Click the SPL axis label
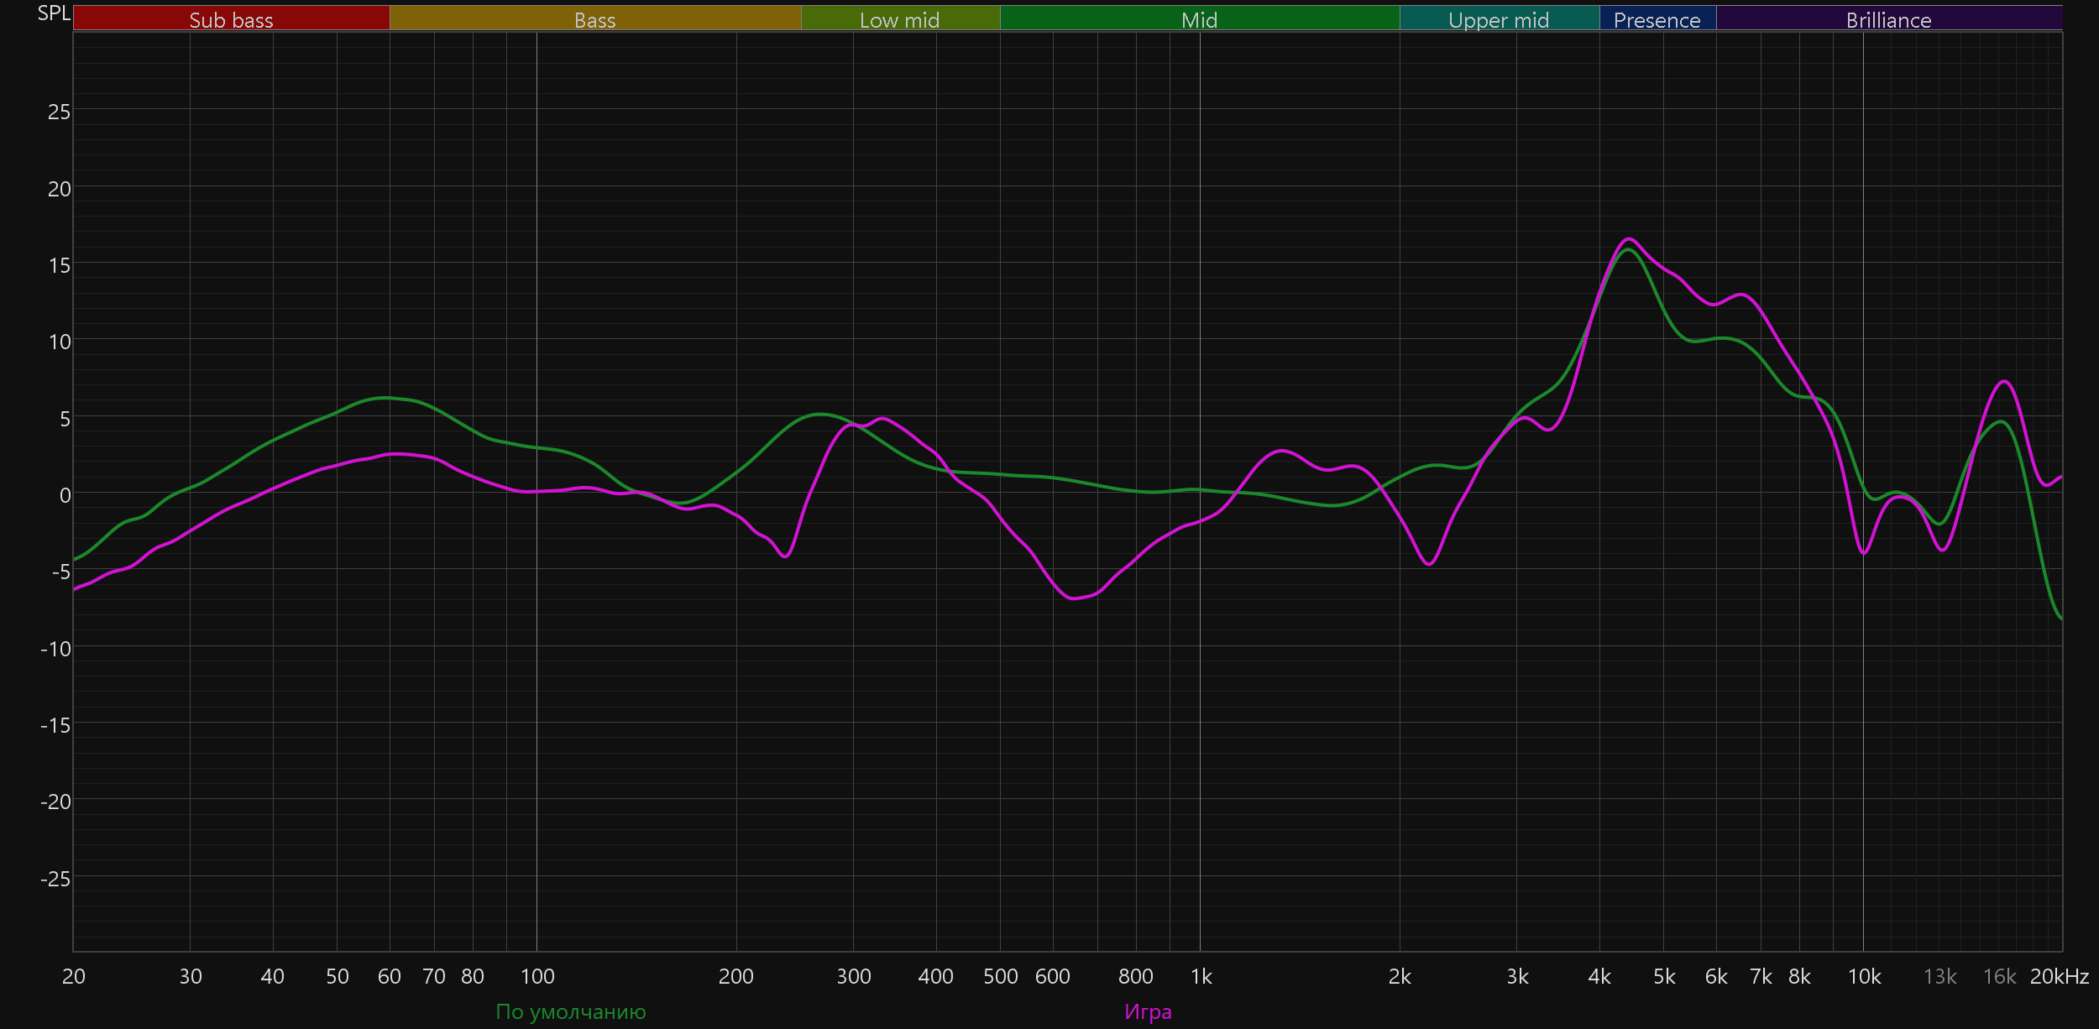The image size is (2099, 1029). pos(54,13)
